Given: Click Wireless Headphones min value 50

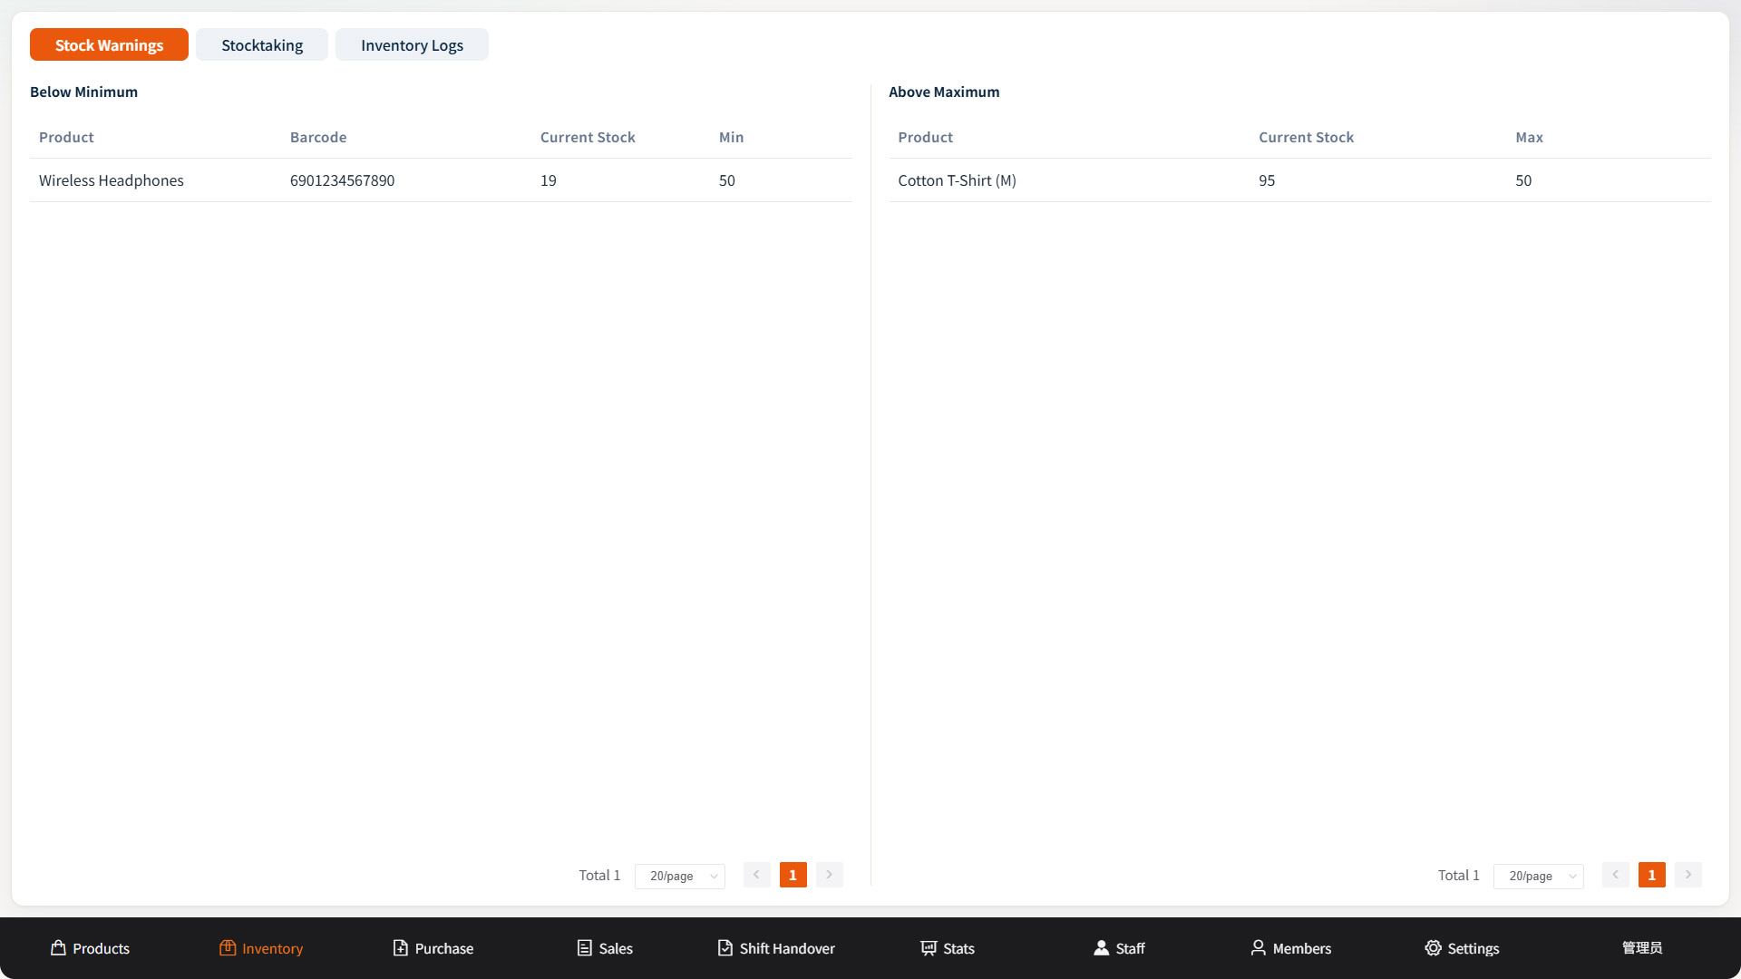Looking at the screenshot, I should coord(727,180).
